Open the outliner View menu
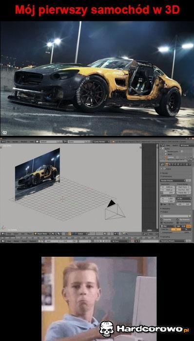The image size is (194, 341). (168, 146)
